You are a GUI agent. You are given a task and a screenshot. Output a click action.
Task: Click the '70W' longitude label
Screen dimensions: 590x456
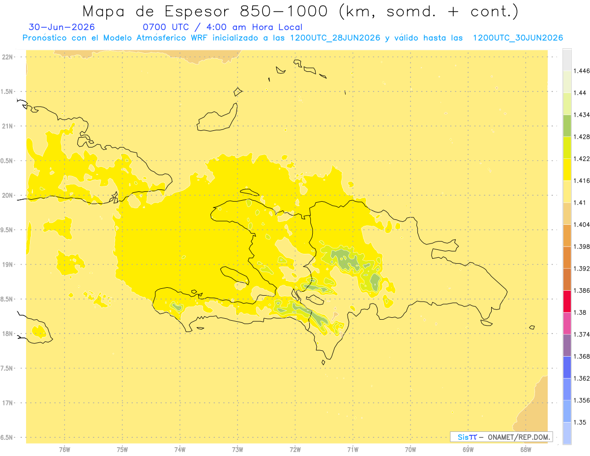pyautogui.click(x=411, y=450)
